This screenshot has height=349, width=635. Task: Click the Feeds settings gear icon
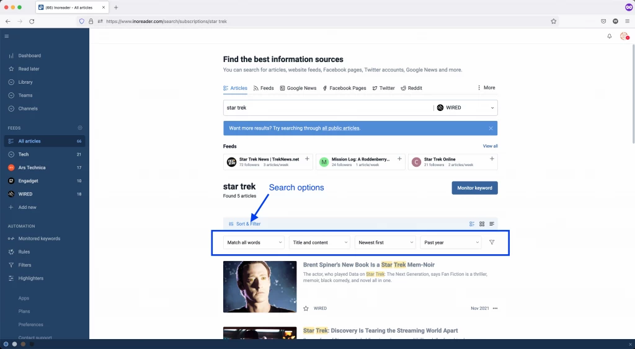coord(80,128)
